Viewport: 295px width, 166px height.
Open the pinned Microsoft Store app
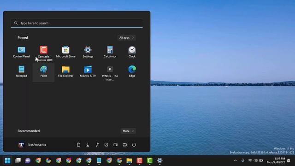coord(65,52)
